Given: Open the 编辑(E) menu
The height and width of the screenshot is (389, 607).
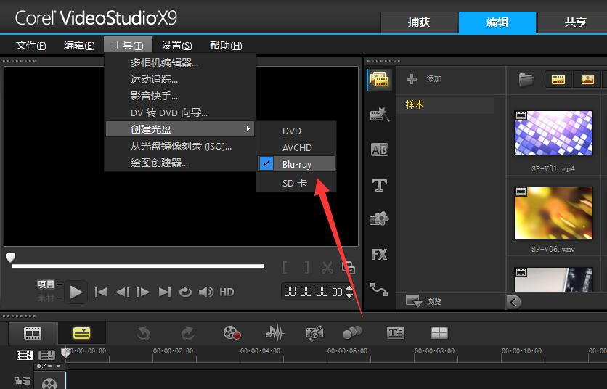Looking at the screenshot, I should coord(79,45).
